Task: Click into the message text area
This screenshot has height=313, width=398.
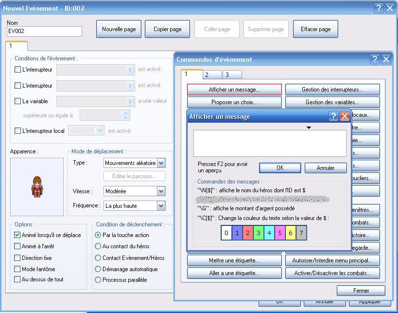Action: pos(270,143)
